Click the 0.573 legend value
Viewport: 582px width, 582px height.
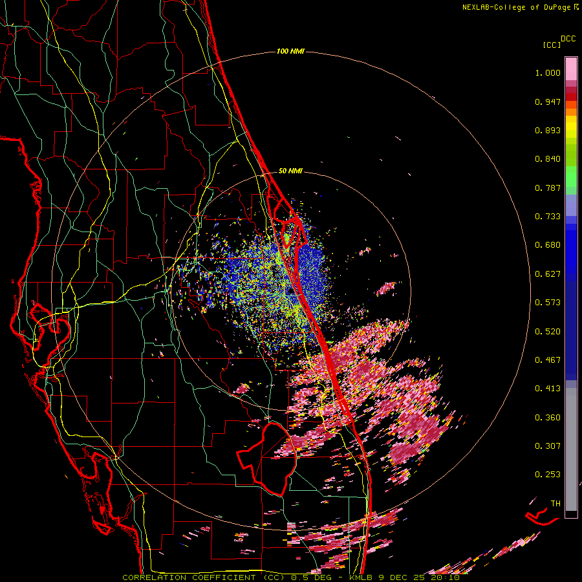pos(548,303)
